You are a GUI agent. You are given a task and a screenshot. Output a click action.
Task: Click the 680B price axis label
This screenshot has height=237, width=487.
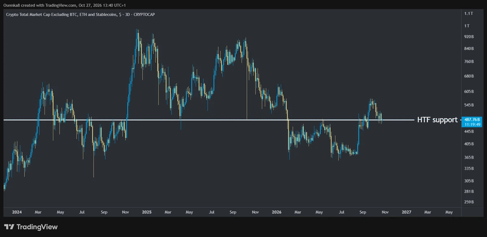click(x=470, y=76)
